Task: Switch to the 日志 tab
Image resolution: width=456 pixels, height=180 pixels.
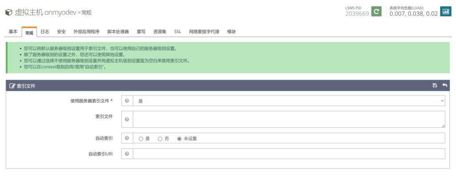Action: coord(45,32)
